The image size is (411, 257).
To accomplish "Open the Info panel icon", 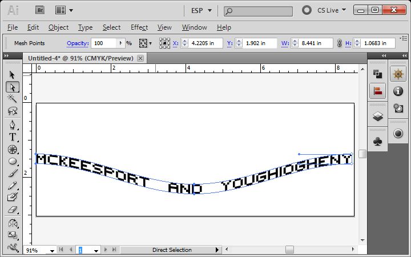I will [x=398, y=91].
